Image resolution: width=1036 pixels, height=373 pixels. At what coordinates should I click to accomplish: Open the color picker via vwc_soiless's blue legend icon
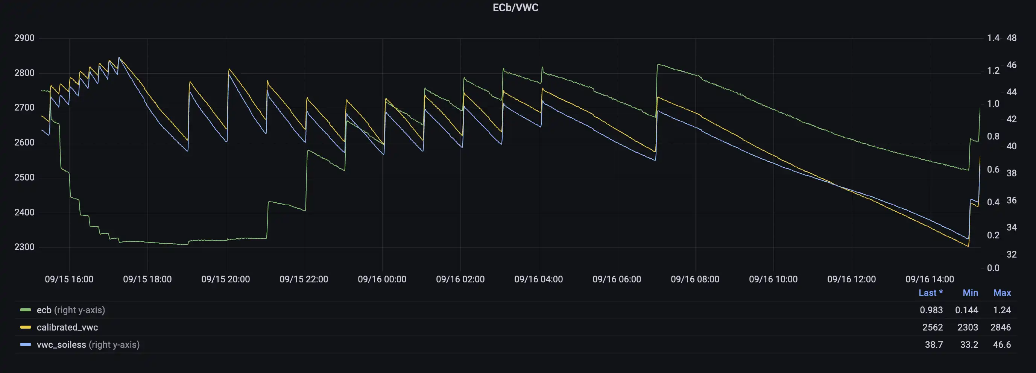tap(25, 344)
